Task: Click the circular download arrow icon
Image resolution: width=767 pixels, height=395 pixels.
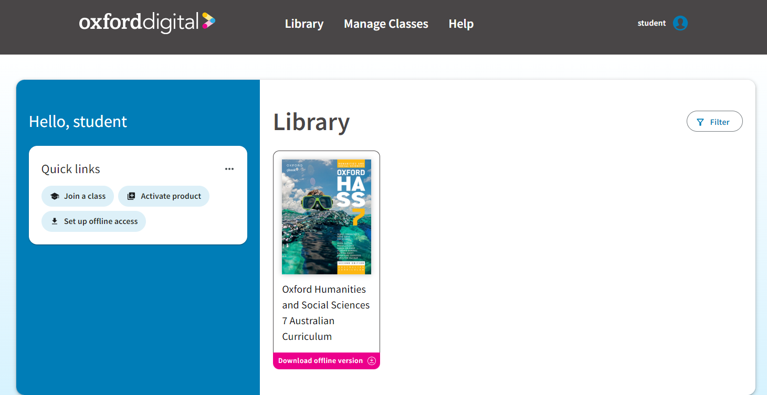Action: 372,361
